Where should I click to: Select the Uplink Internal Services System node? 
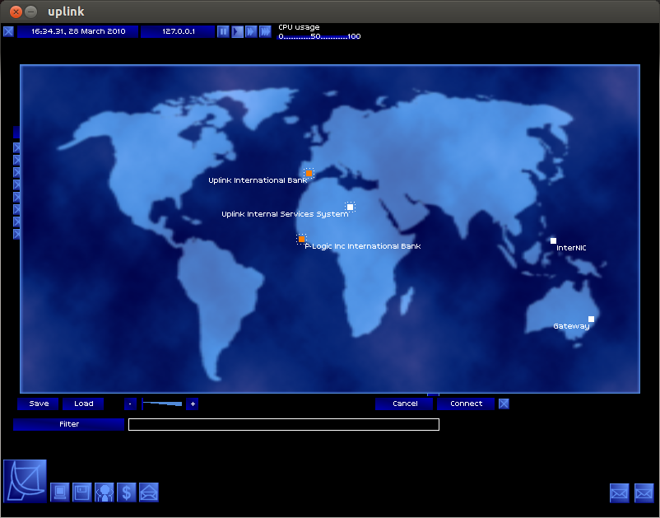tap(351, 207)
